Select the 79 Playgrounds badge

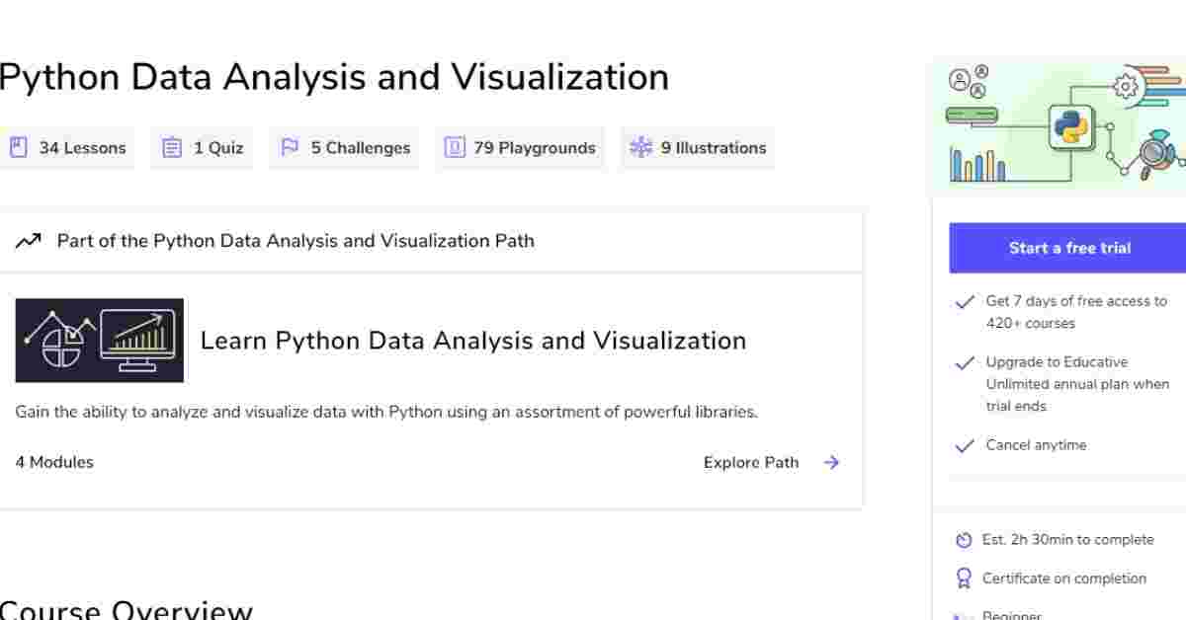tap(520, 148)
